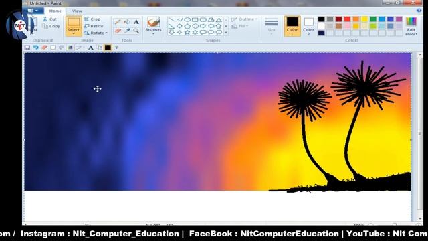
Task: Click the vertical scrollbar of the canvas
Action: pyautogui.click(x=420, y=133)
